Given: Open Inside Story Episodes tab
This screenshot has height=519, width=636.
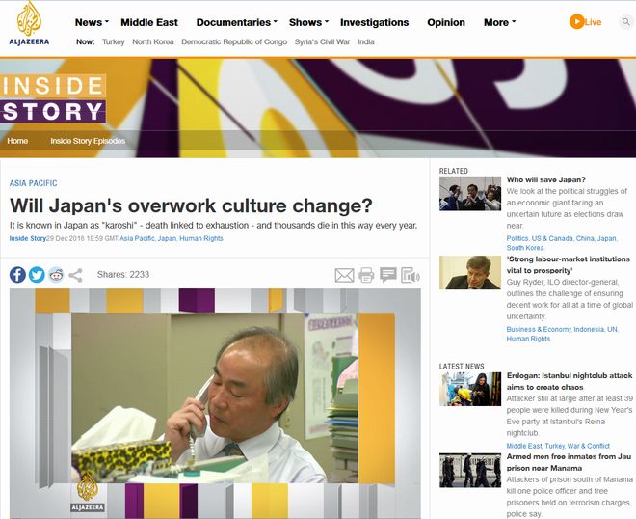Looking at the screenshot, I should 88,141.
